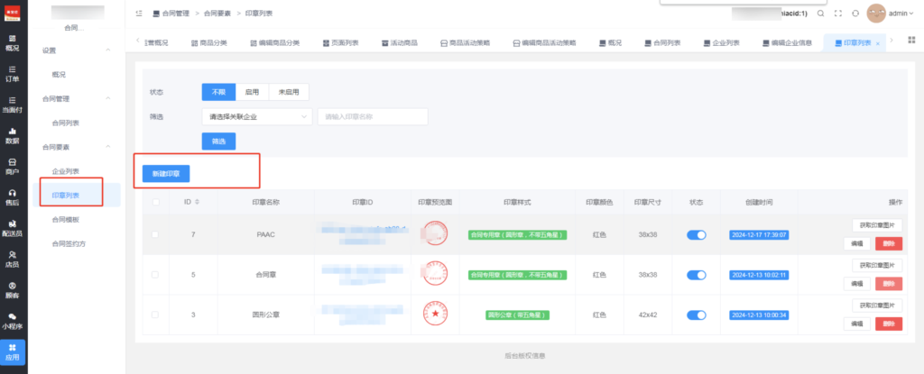The height and width of the screenshot is (374, 924).
Task: Collapse the 合同管理 menu group
Action: pyautogui.click(x=108, y=98)
